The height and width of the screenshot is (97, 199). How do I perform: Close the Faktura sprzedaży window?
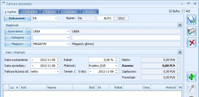pyautogui.click(x=195, y=4)
